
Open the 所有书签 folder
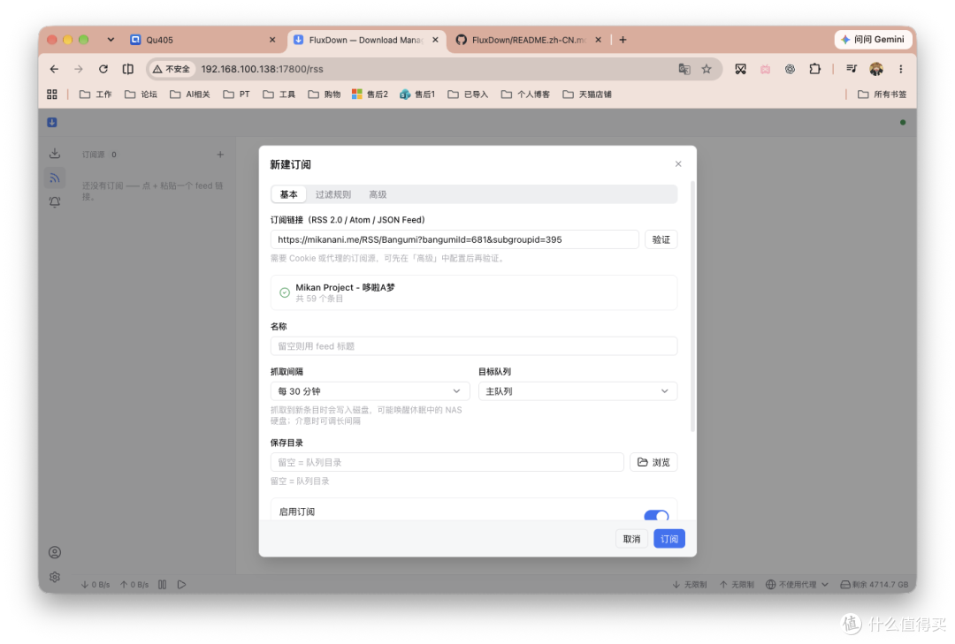[x=882, y=95]
